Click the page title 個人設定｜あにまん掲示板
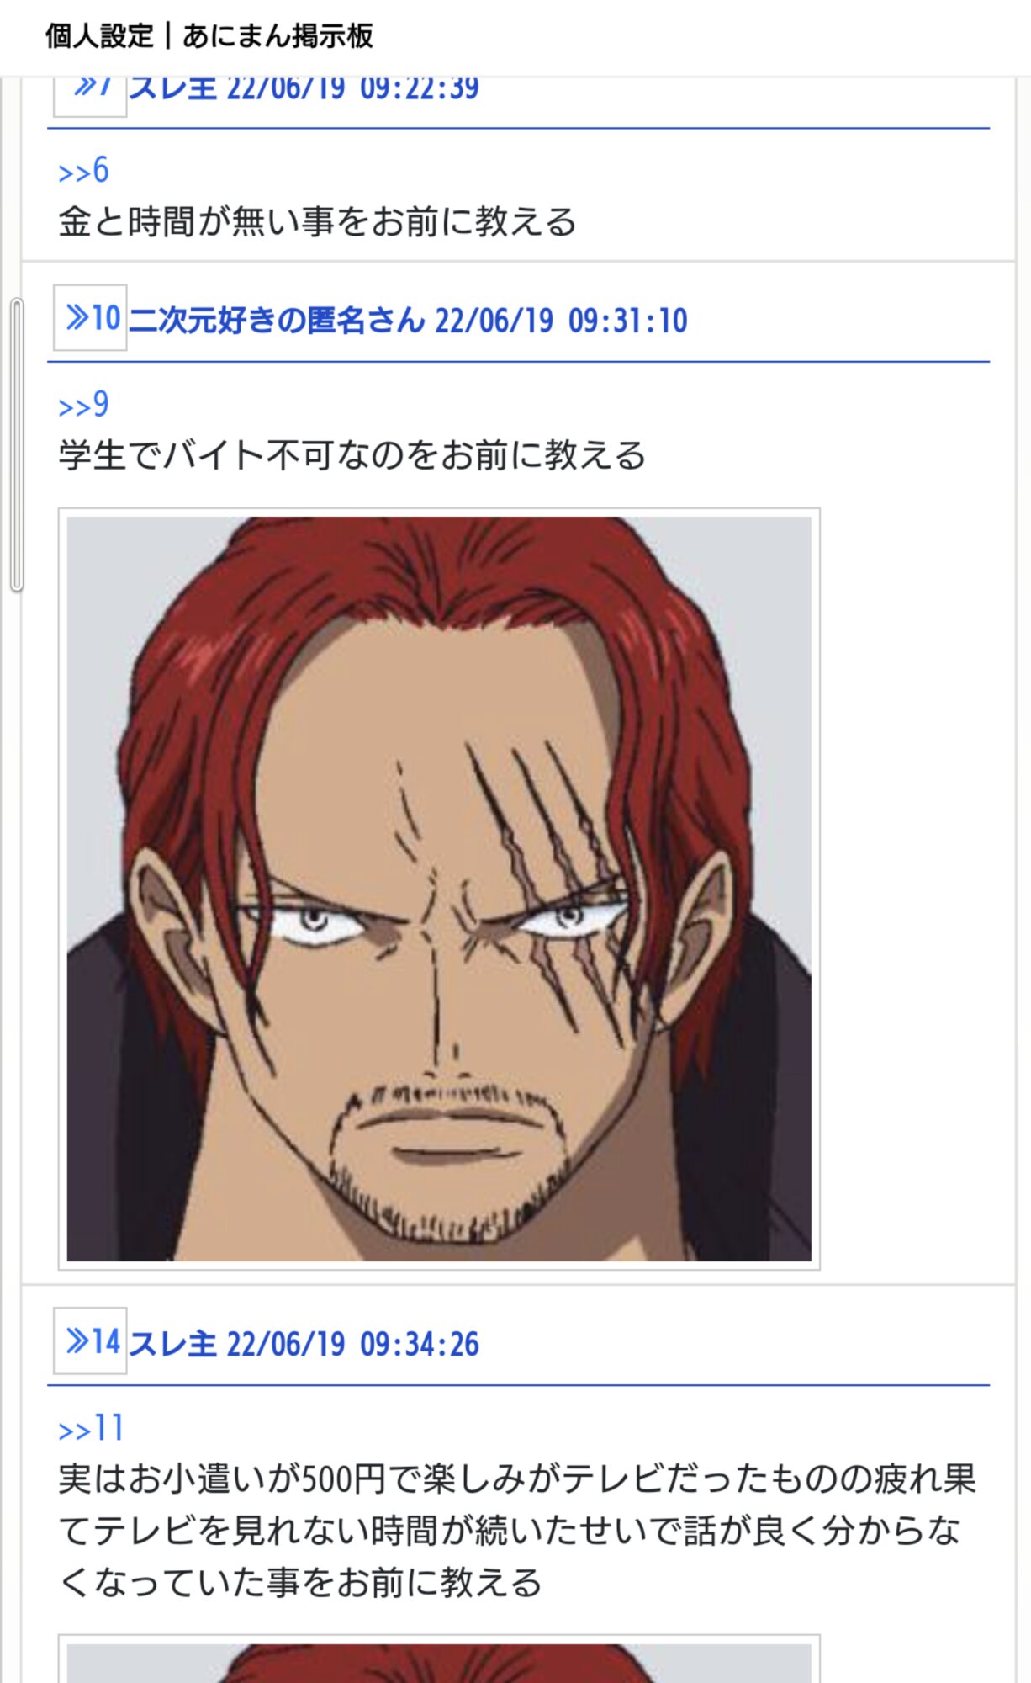1031x1683 pixels. (209, 35)
